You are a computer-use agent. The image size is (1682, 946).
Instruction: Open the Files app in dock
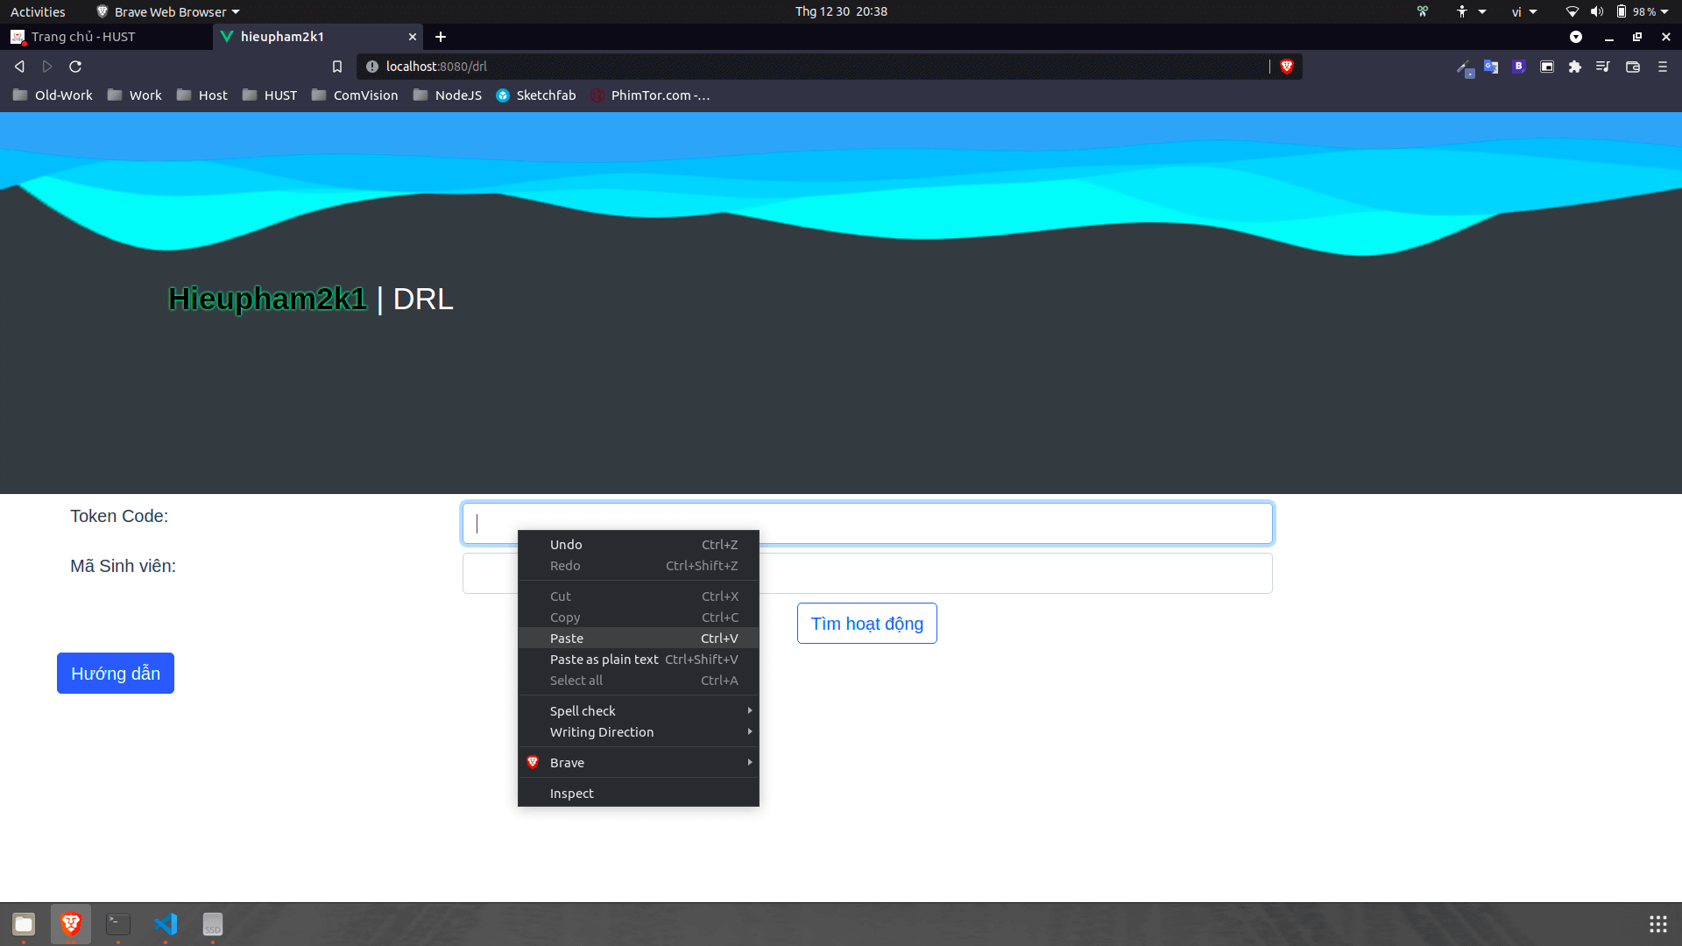pyautogui.click(x=24, y=924)
